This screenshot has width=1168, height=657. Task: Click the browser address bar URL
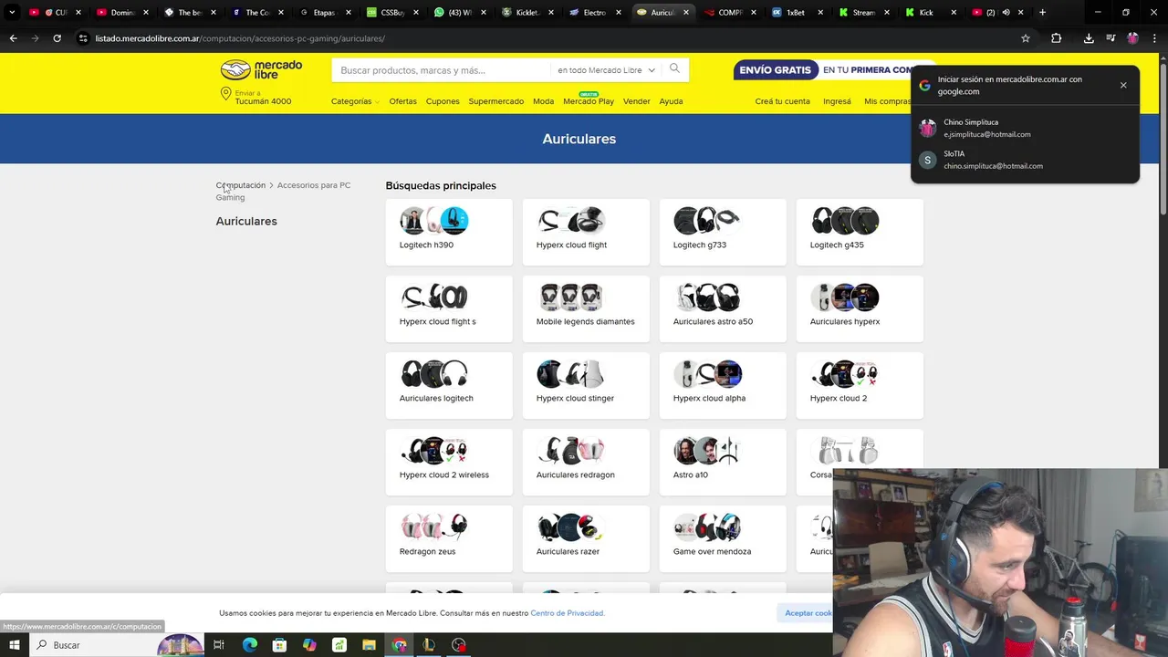pos(240,38)
